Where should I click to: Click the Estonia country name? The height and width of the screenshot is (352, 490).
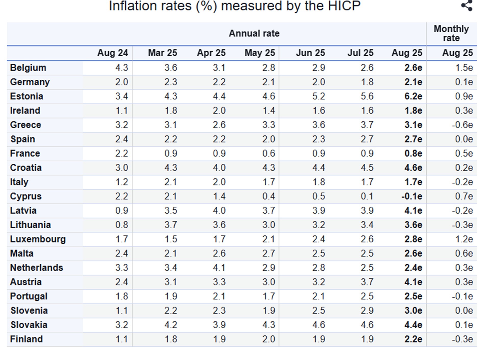click(x=27, y=96)
